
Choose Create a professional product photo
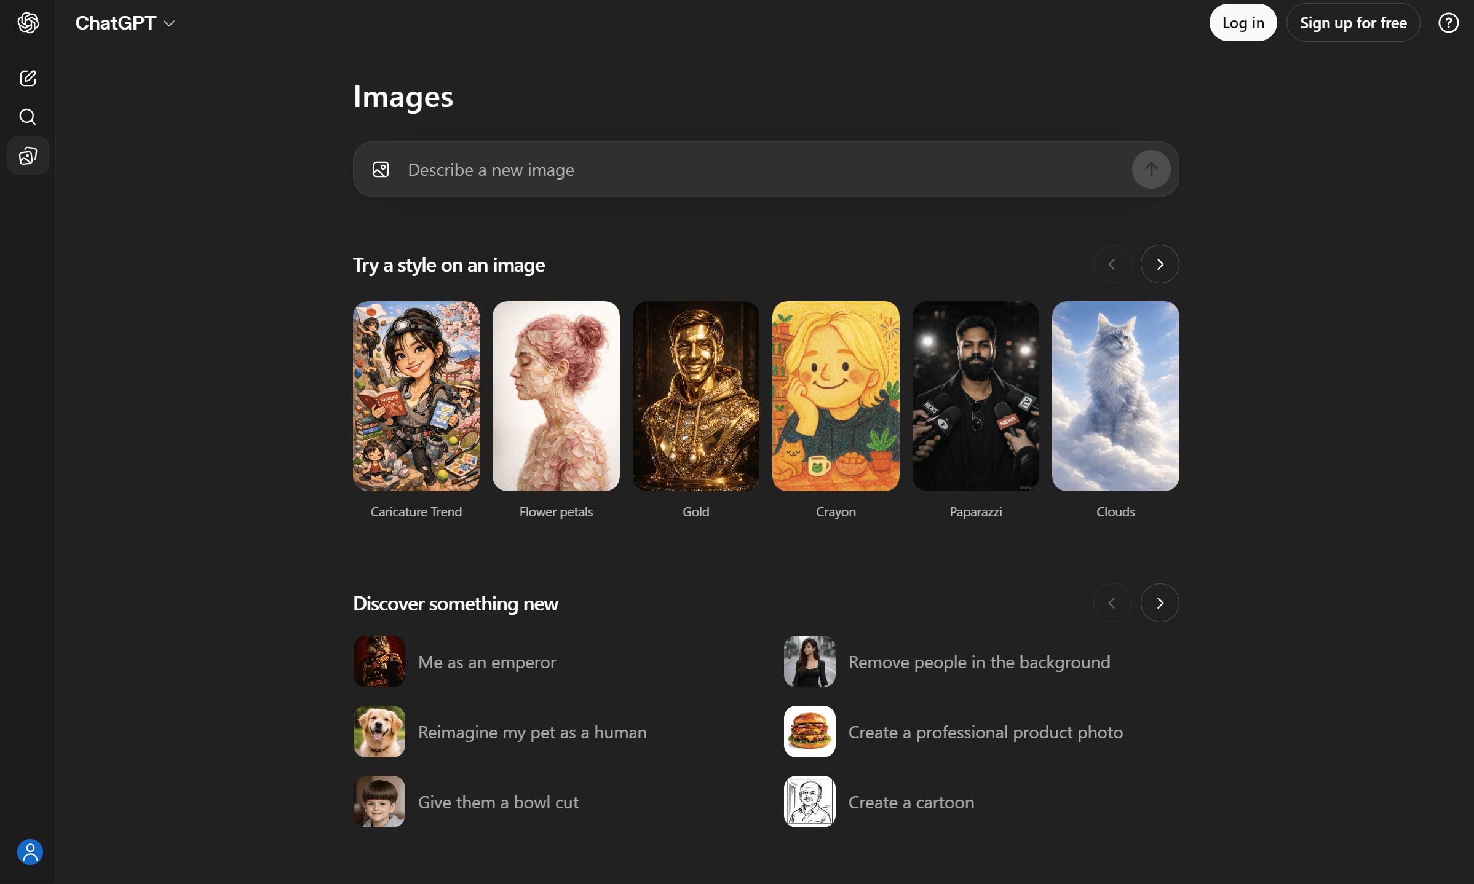[x=985, y=732]
